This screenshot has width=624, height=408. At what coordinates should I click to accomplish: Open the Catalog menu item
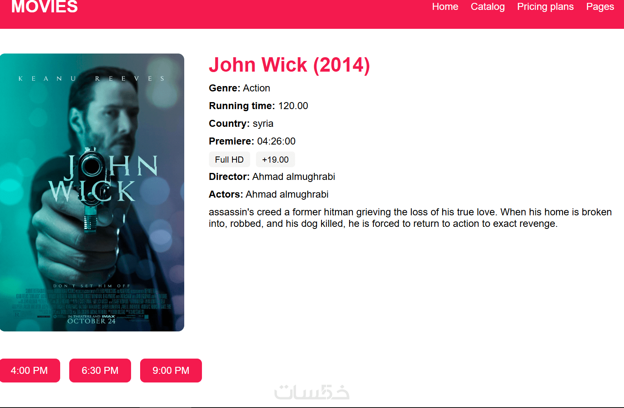click(x=488, y=7)
